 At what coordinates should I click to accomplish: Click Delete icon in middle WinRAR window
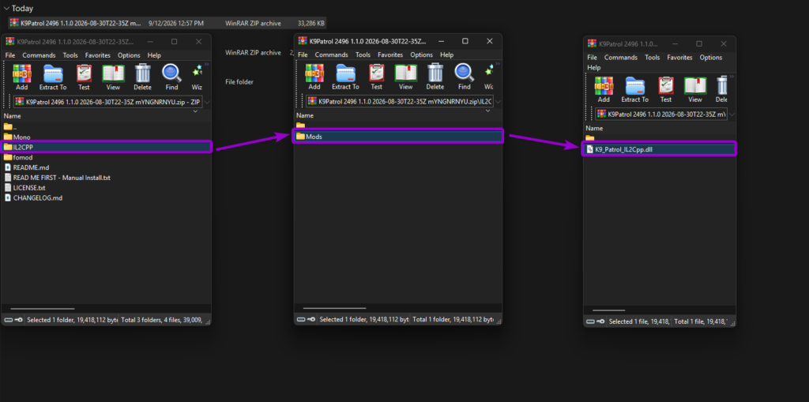point(435,77)
